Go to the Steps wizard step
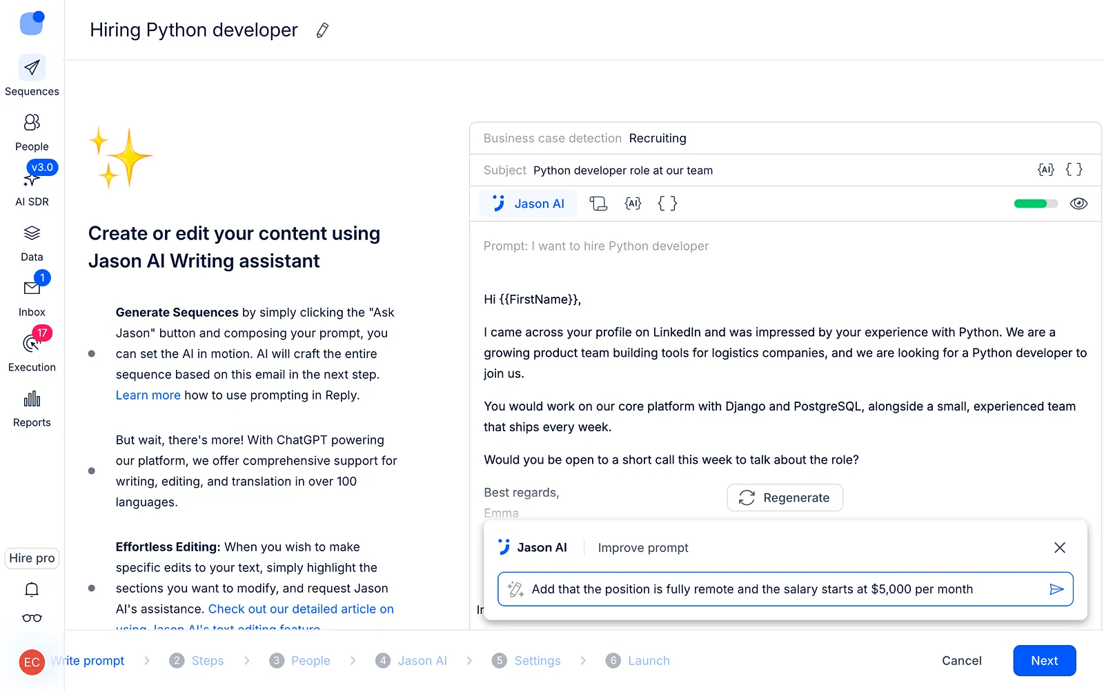1104x690 pixels. (x=197, y=661)
